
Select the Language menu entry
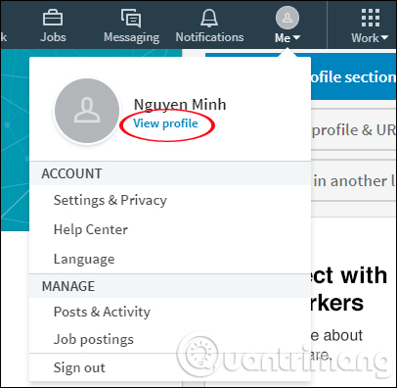click(x=84, y=260)
